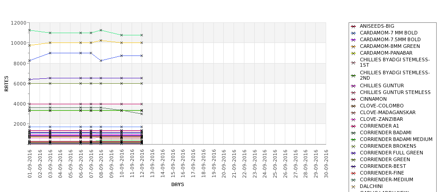The width and height of the screenshot is (438, 192).
Task: Click top green line's point at 08-09-2016
Action: coord(101,30)
